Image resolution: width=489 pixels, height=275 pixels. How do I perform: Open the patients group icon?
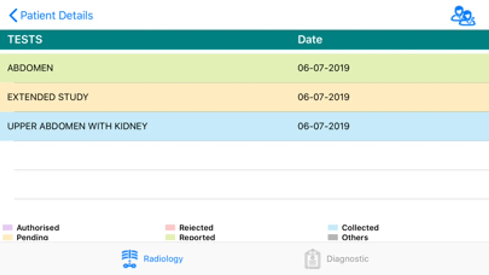click(463, 16)
